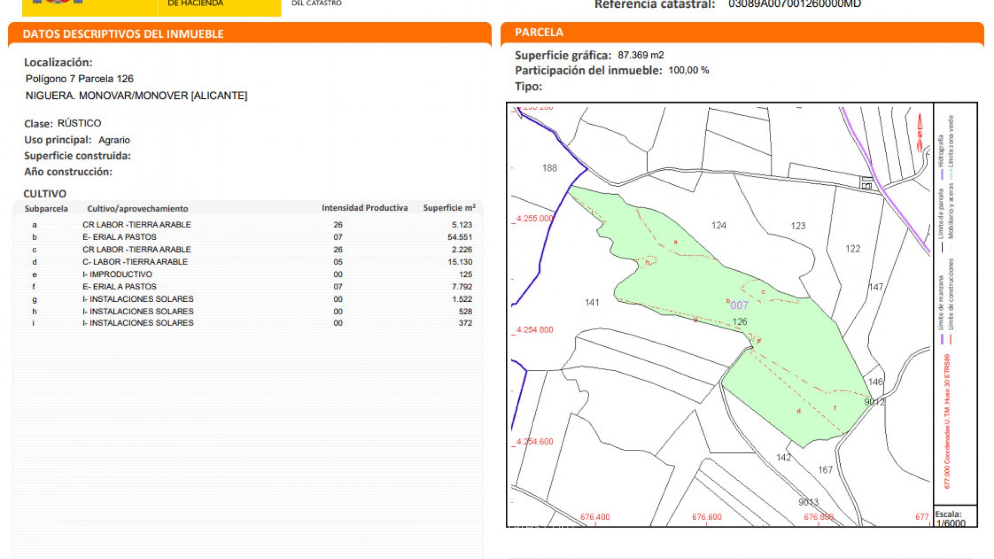The image size is (994, 559).
Task: Click the Intensidad Productiva column header
Action: point(364,208)
